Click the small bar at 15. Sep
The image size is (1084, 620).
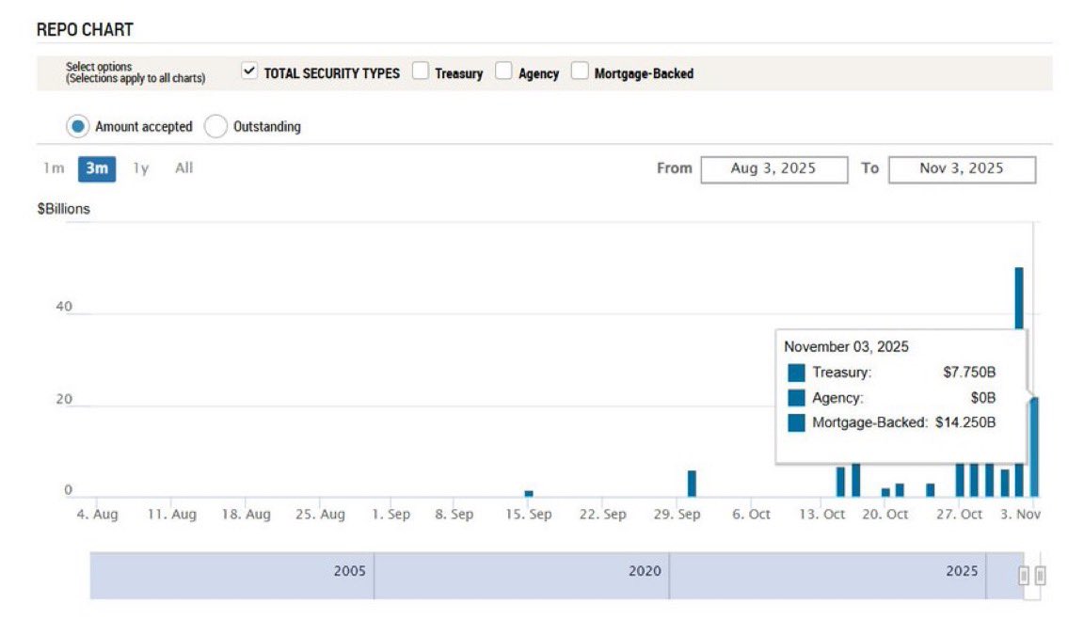click(529, 494)
